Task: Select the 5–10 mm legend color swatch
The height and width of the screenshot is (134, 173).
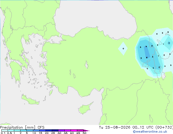Action: pyautogui.click(x=30, y=130)
